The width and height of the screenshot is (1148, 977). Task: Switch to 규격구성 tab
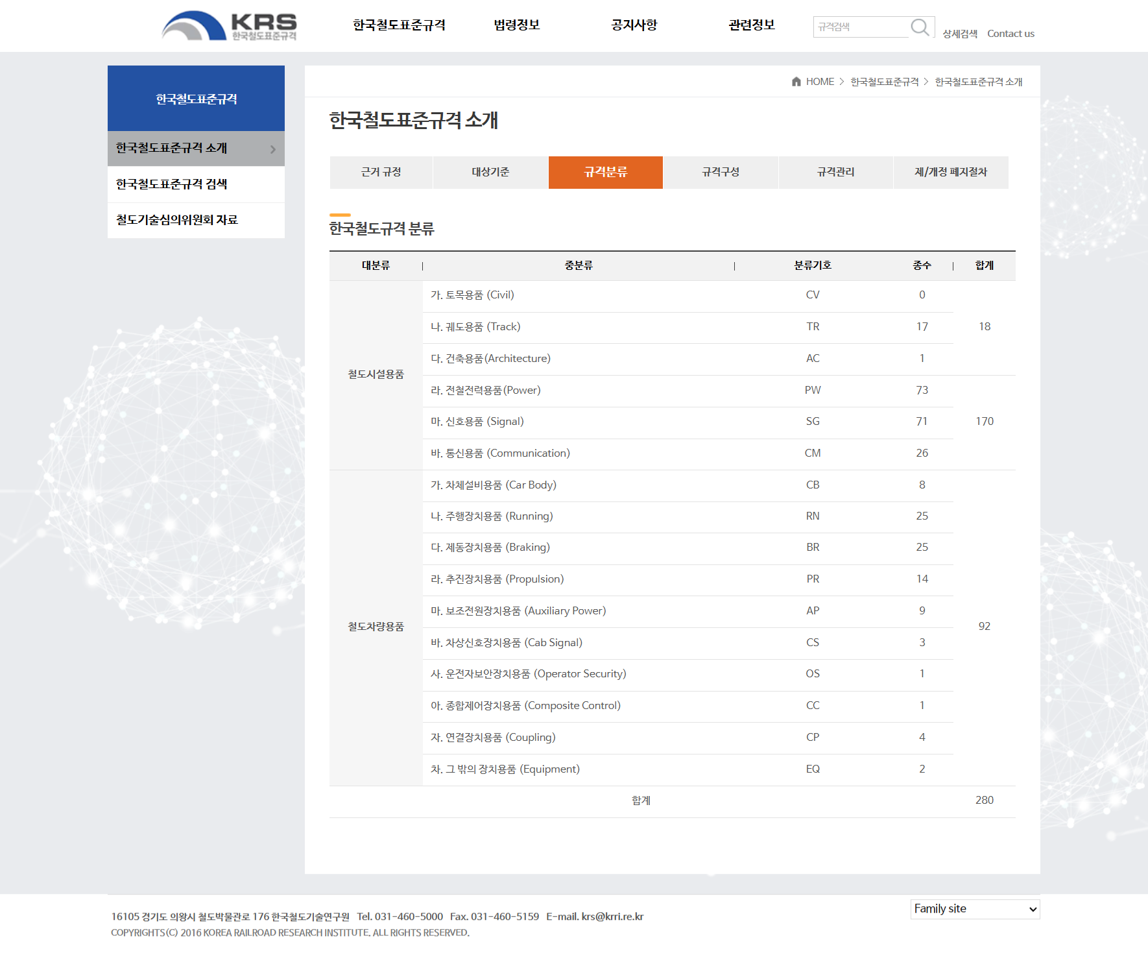(x=720, y=172)
